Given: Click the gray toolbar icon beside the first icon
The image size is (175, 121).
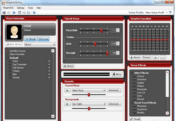Looking at the screenshot, I should click(x=8, y=13).
